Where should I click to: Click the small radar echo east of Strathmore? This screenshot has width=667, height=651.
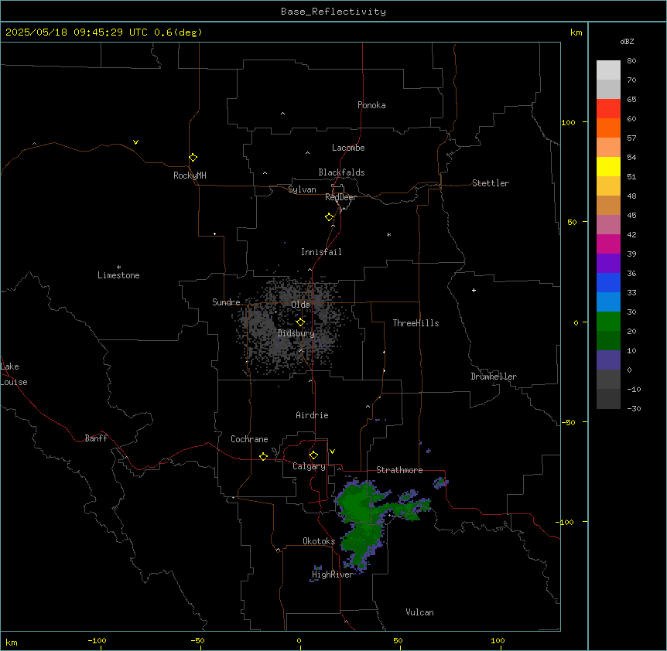tap(441, 482)
